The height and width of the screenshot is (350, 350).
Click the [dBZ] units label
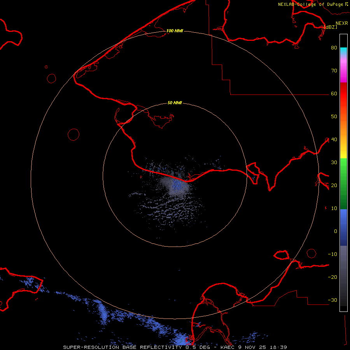[x=330, y=27]
